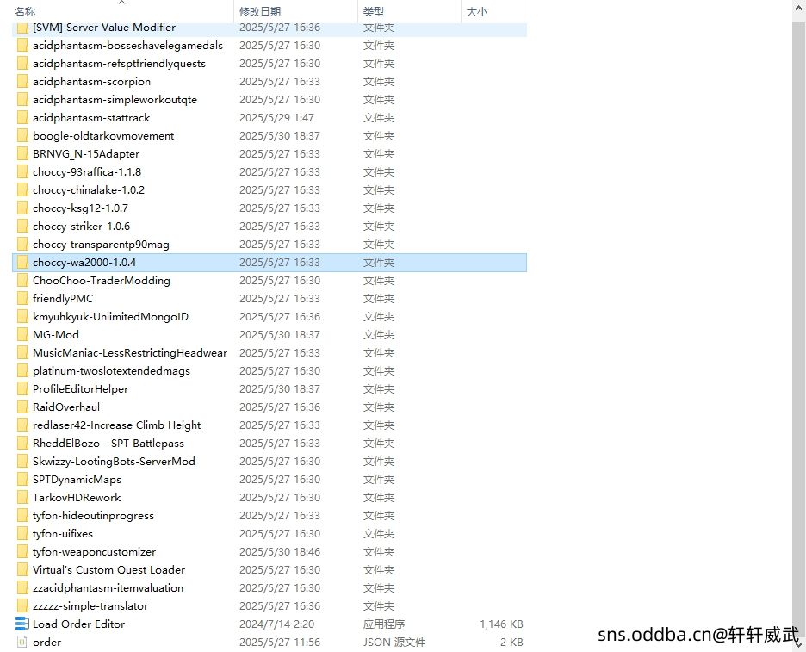Click the folder icon beside MG-Mod

pyautogui.click(x=22, y=335)
